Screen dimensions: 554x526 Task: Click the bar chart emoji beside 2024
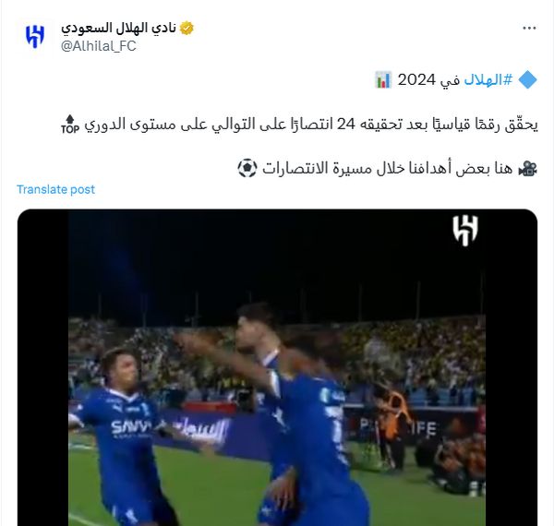[383, 79]
